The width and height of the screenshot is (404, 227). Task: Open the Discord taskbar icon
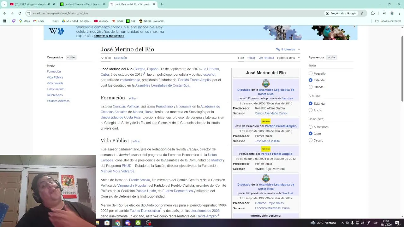128,223
